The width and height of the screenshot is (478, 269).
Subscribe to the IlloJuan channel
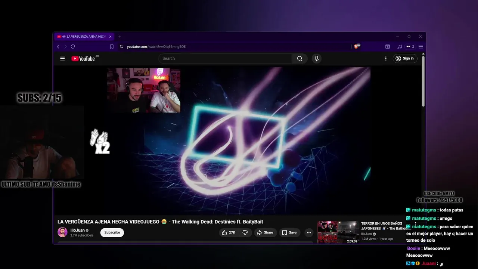(x=112, y=232)
